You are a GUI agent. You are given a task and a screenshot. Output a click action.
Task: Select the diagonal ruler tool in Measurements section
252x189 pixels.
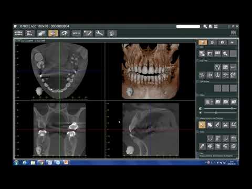pos(217,125)
